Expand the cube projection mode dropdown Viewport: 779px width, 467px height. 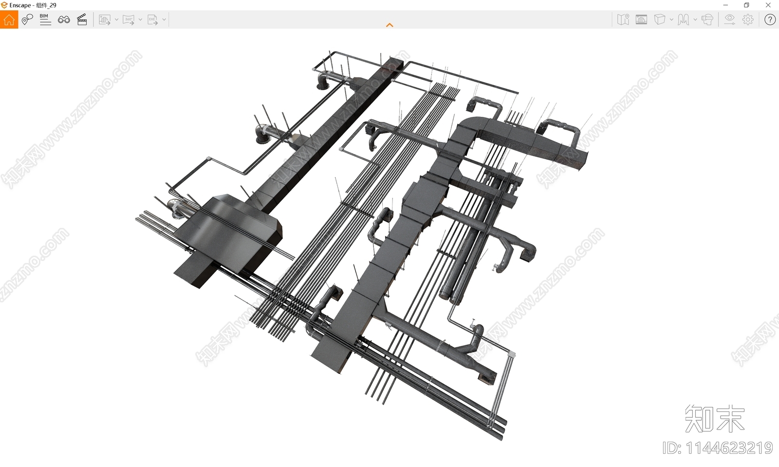tap(671, 20)
